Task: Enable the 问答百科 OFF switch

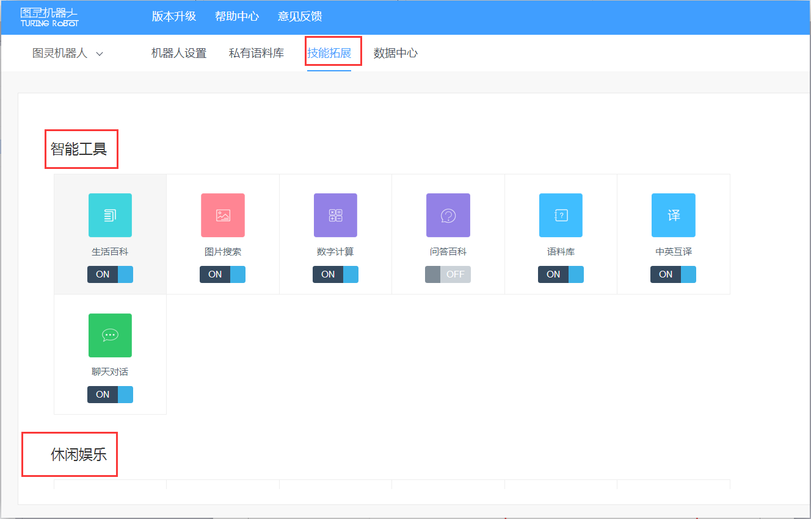Action: (x=448, y=274)
